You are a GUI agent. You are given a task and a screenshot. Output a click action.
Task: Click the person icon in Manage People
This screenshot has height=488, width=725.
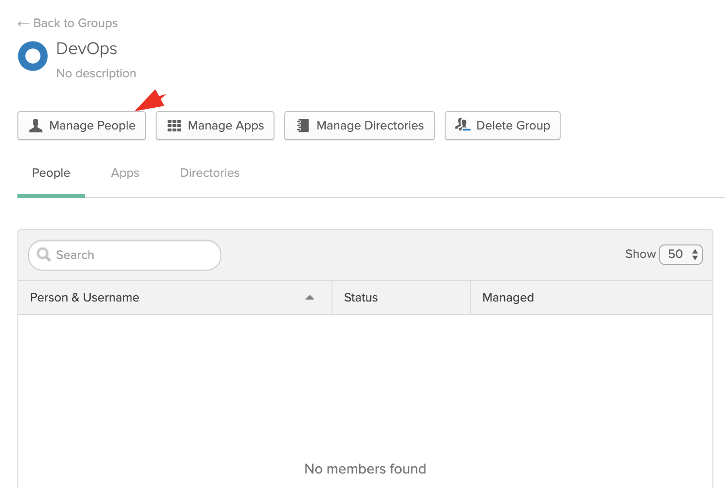pos(36,126)
